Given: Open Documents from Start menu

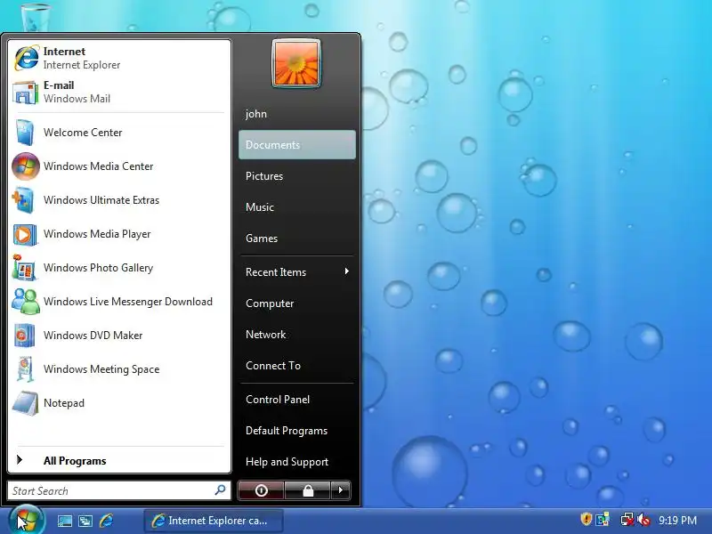Looking at the screenshot, I should coord(297,145).
